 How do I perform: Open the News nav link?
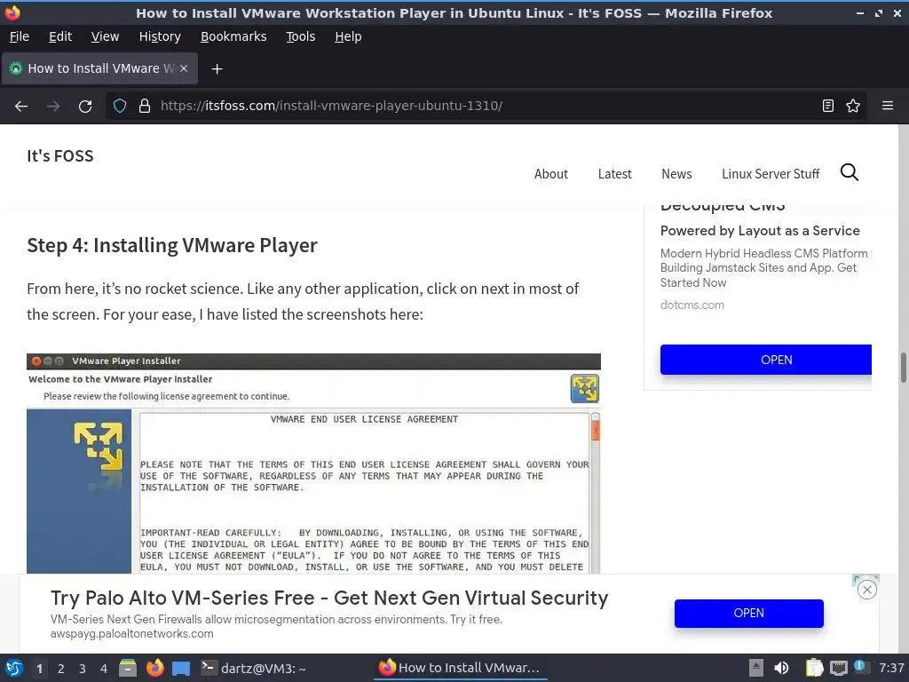tap(676, 174)
